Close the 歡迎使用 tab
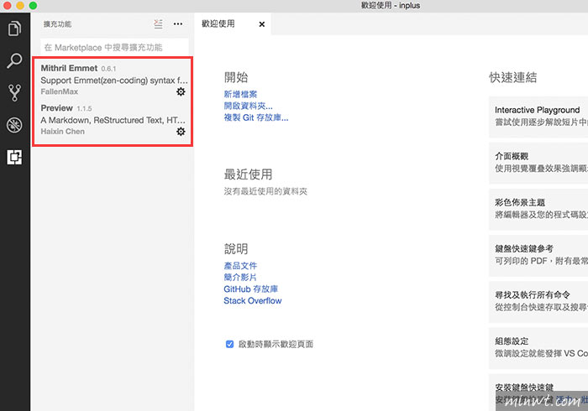588x411 pixels. click(262, 24)
